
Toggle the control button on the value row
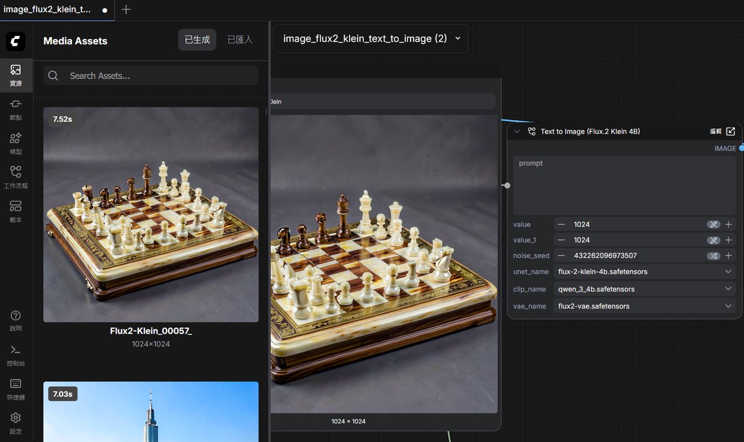714,224
